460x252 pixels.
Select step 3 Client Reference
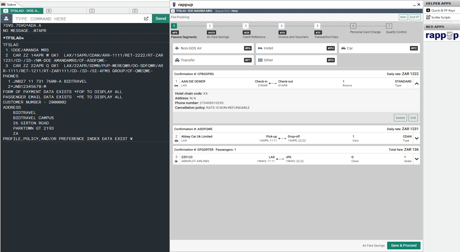[x=246, y=26]
